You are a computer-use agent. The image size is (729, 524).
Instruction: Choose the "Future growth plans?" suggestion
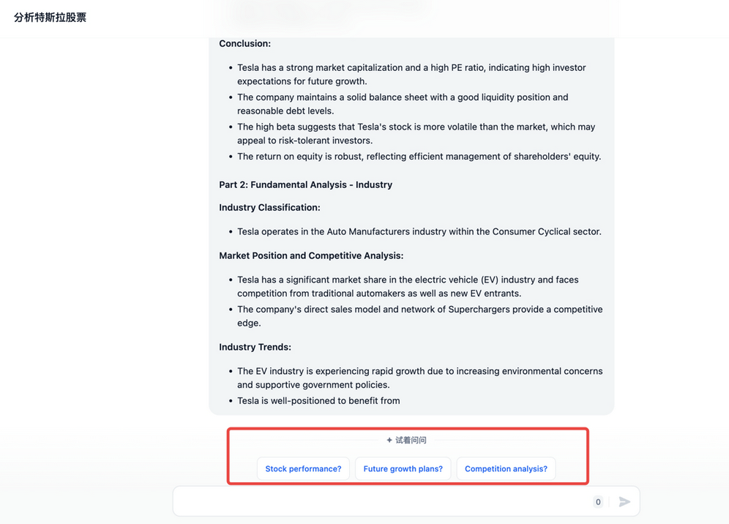point(403,469)
